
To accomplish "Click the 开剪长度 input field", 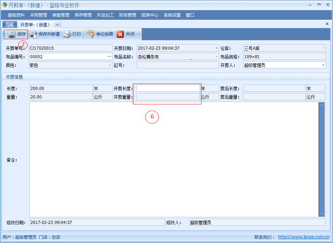I will pyautogui.click(x=168, y=88).
